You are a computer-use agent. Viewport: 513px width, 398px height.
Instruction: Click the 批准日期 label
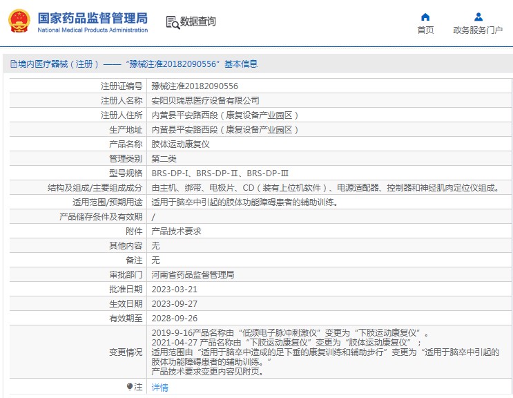pos(126,290)
